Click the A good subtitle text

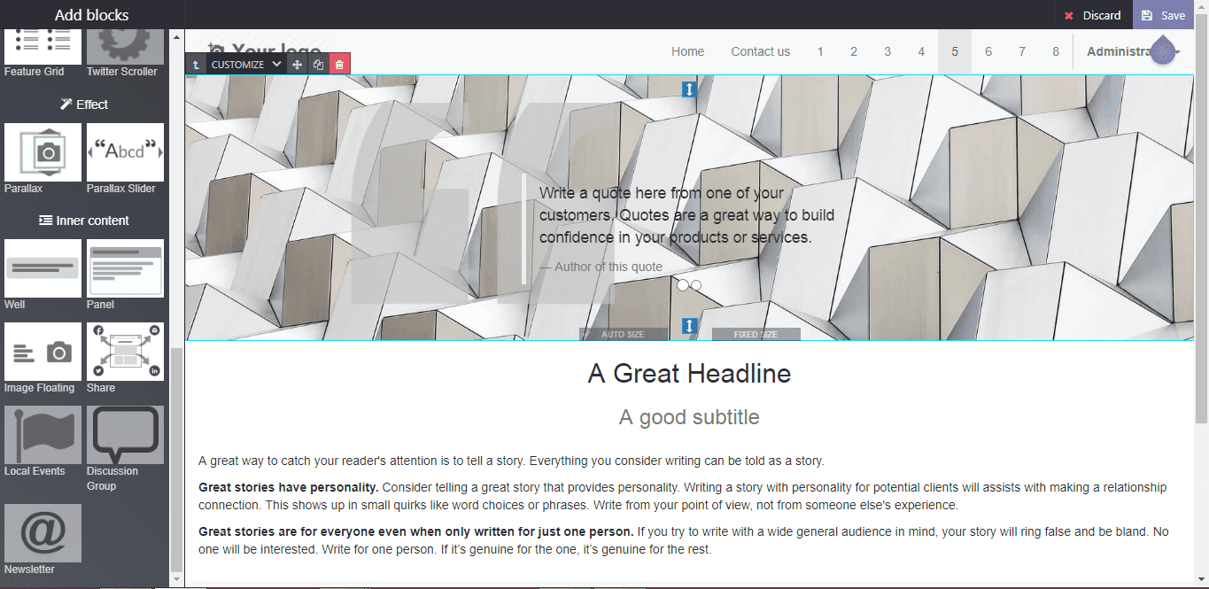689,417
